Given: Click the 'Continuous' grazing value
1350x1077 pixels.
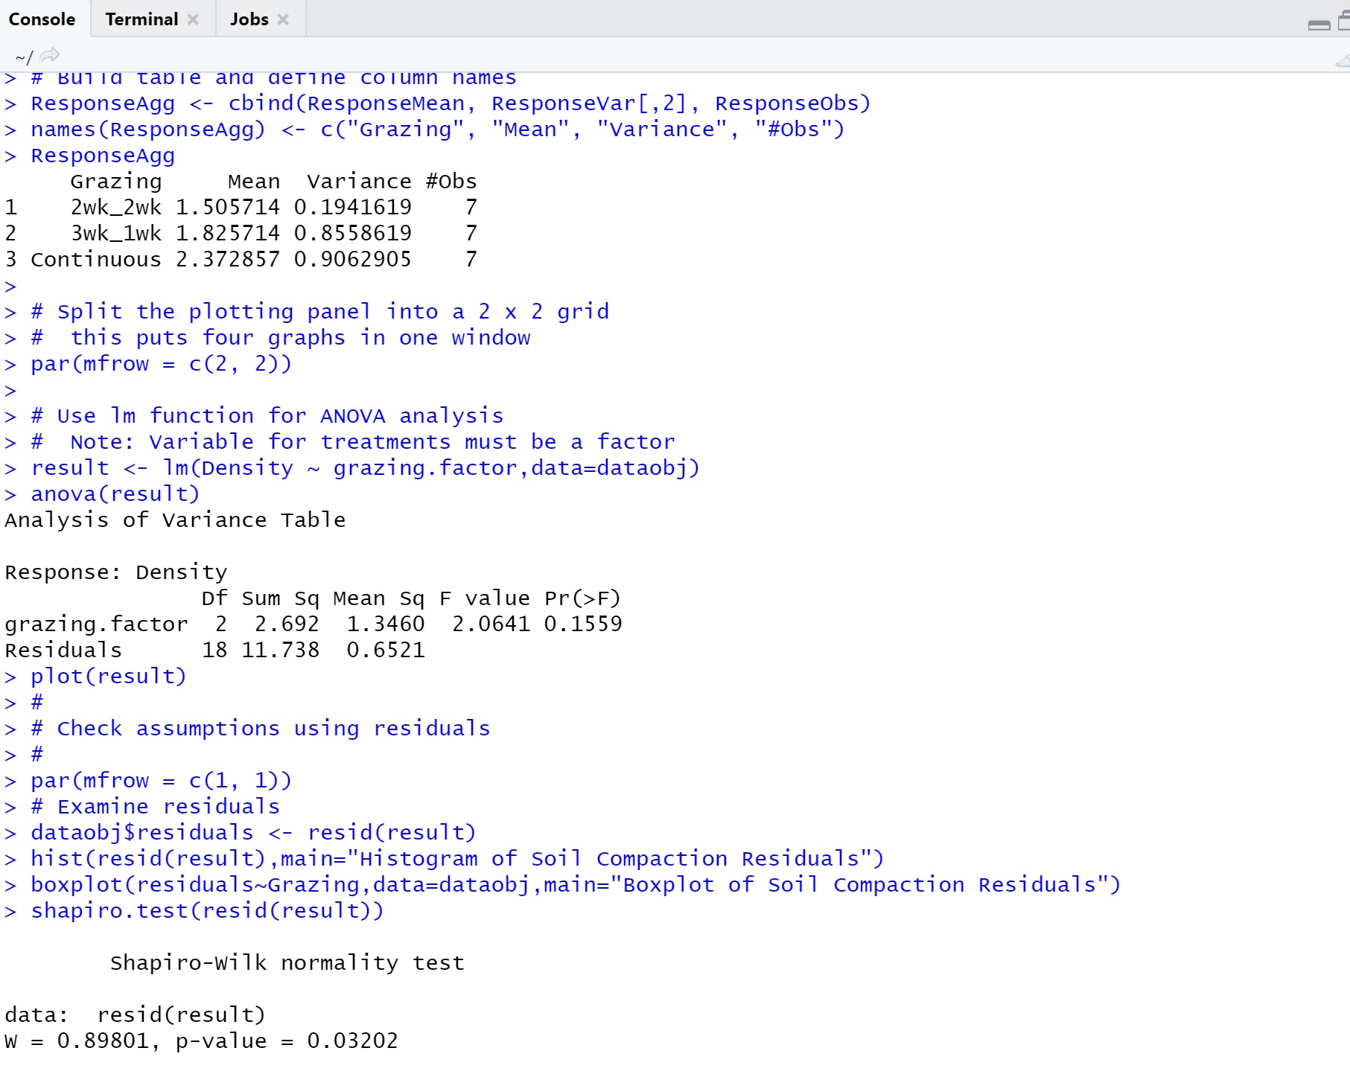Looking at the screenshot, I should tap(95, 260).
